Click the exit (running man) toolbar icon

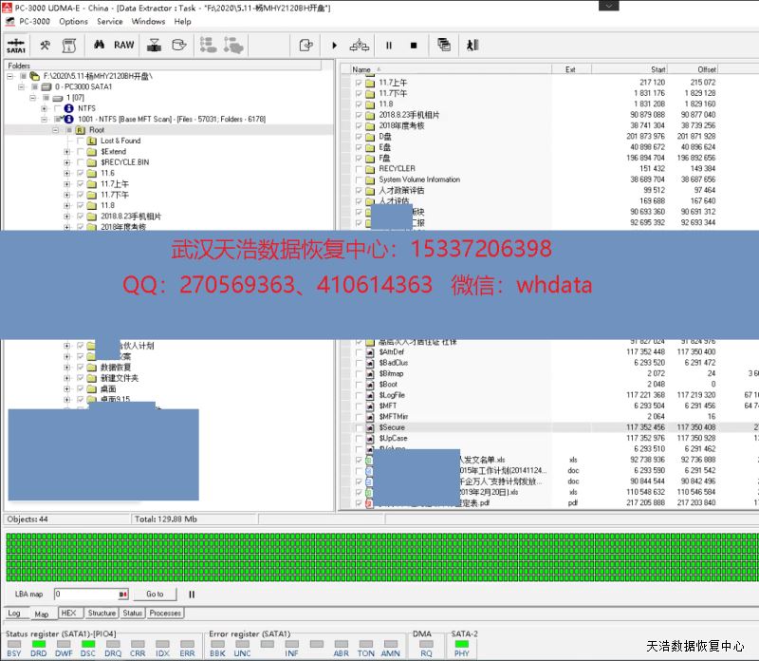[472, 45]
